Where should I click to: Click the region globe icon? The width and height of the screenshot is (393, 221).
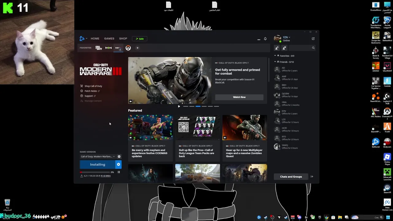click(119, 157)
